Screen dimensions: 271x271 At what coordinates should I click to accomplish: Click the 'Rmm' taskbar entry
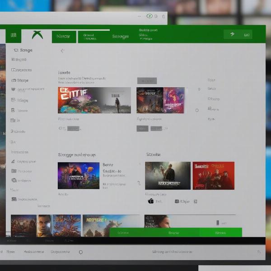click(10, 252)
